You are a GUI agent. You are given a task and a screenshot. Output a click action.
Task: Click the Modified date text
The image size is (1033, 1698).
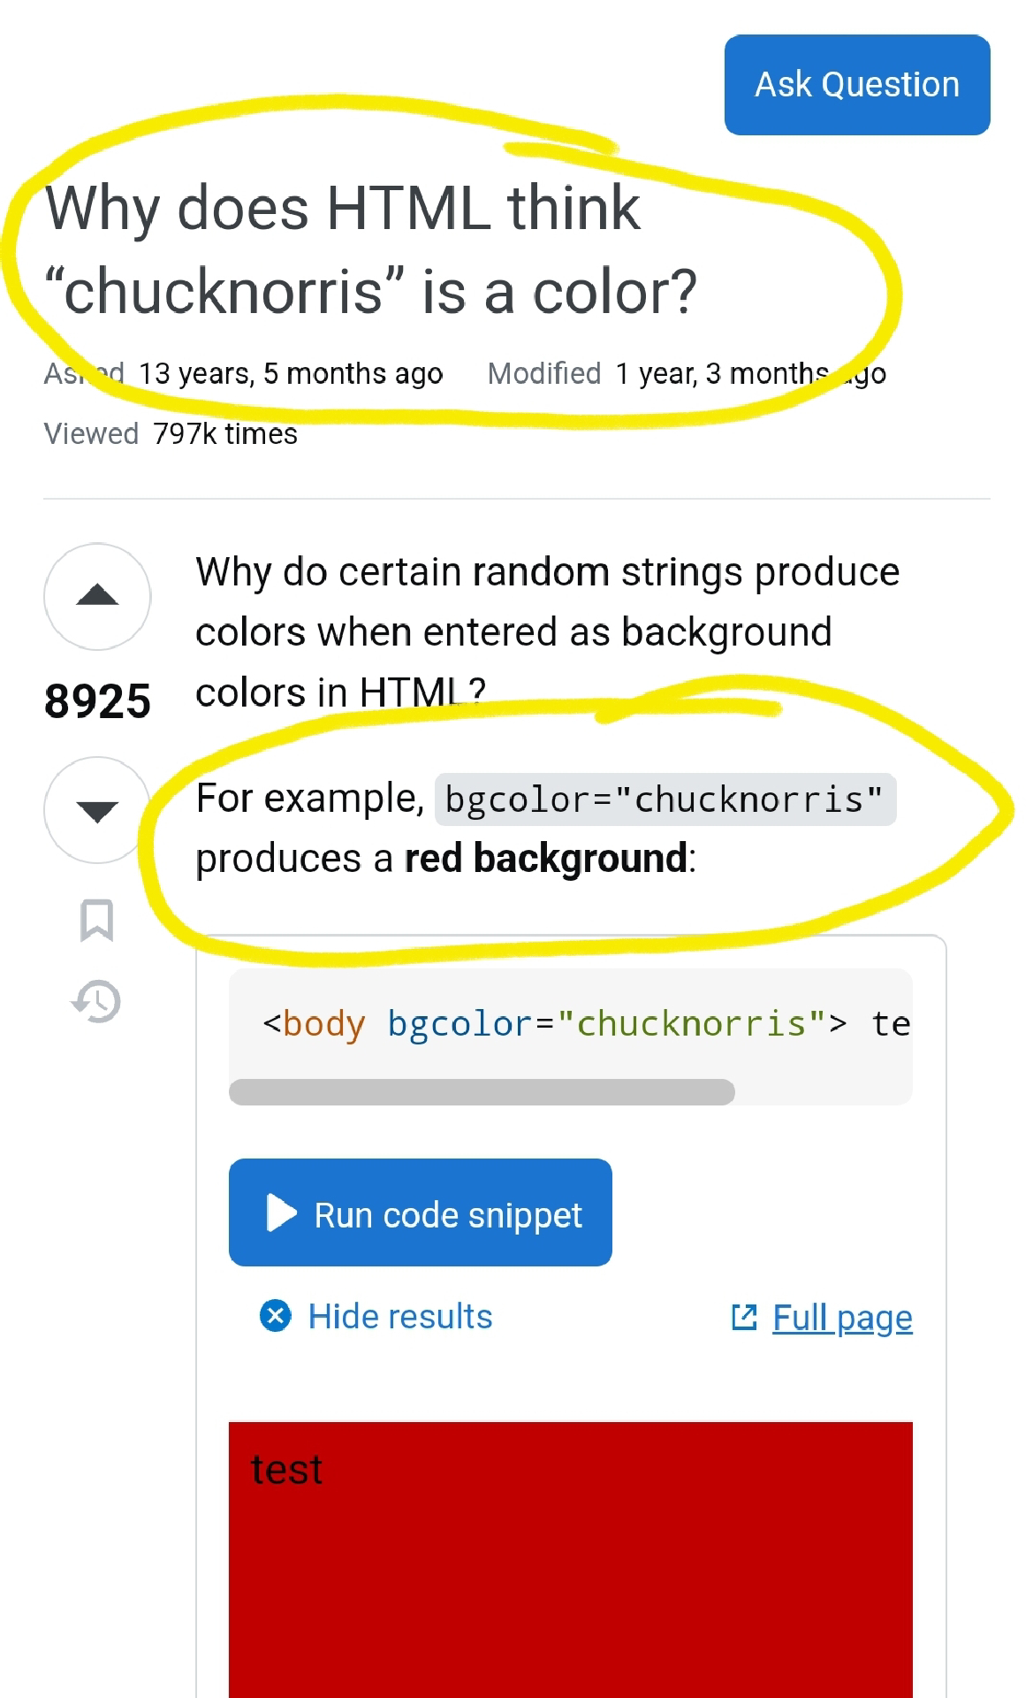[686, 374]
